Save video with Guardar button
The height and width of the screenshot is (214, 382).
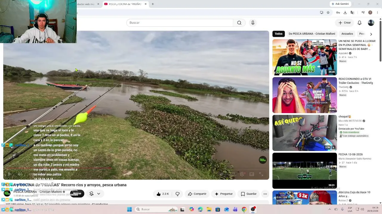(x=249, y=194)
